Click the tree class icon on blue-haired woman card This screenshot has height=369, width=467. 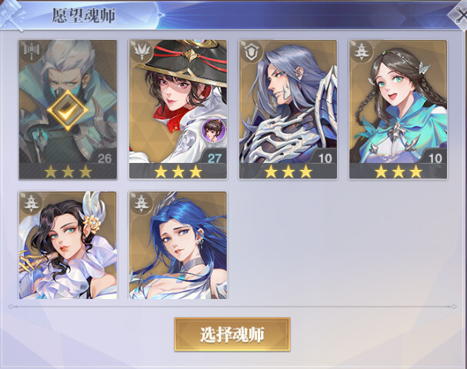tap(142, 204)
